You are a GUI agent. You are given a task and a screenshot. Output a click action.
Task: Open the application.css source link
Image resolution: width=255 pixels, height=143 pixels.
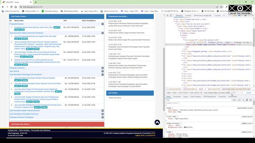tap(245, 108)
